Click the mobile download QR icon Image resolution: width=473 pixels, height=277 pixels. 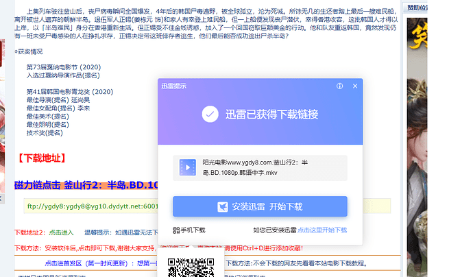point(176,230)
